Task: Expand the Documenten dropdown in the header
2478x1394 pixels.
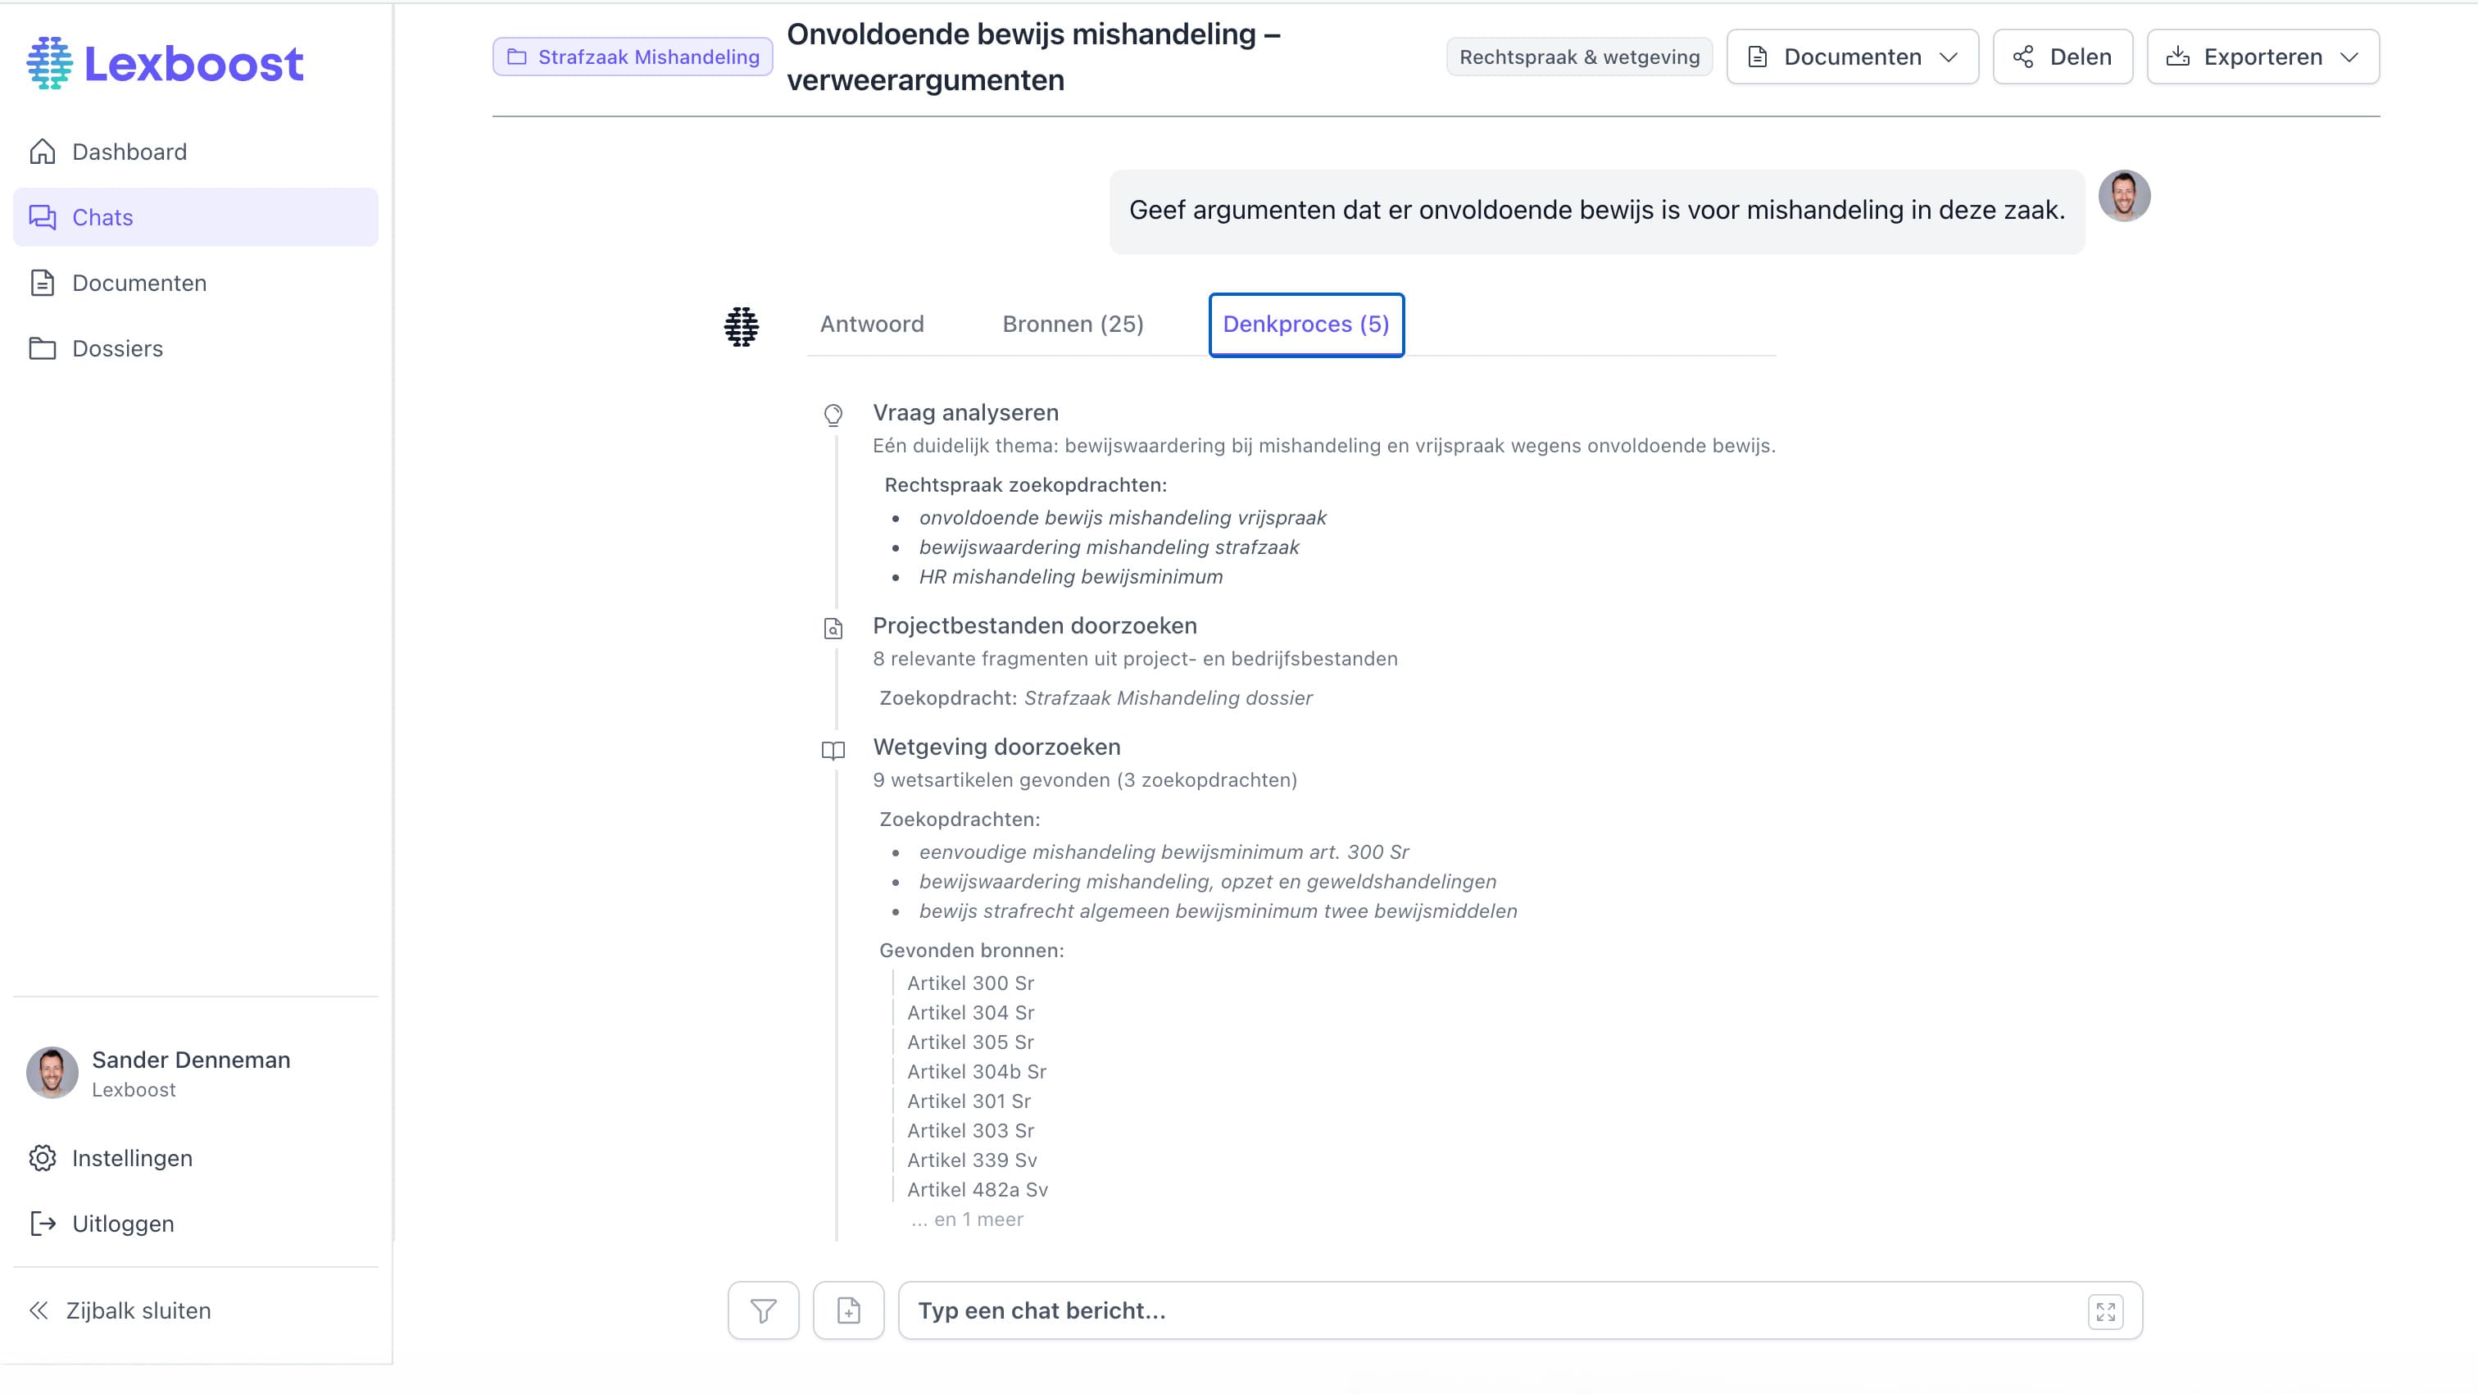Action: tap(1851, 57)
